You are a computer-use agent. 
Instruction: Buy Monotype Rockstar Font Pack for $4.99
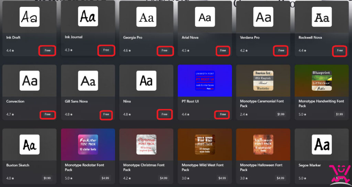tap(105, 178)
